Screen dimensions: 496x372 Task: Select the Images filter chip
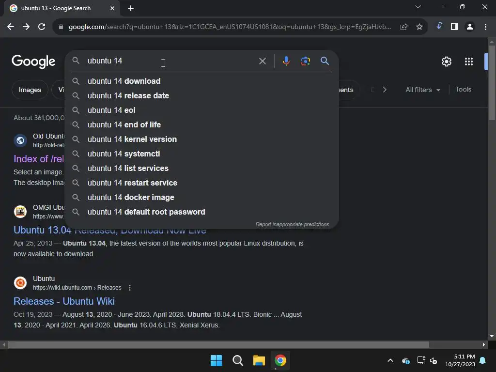(30, 90)
